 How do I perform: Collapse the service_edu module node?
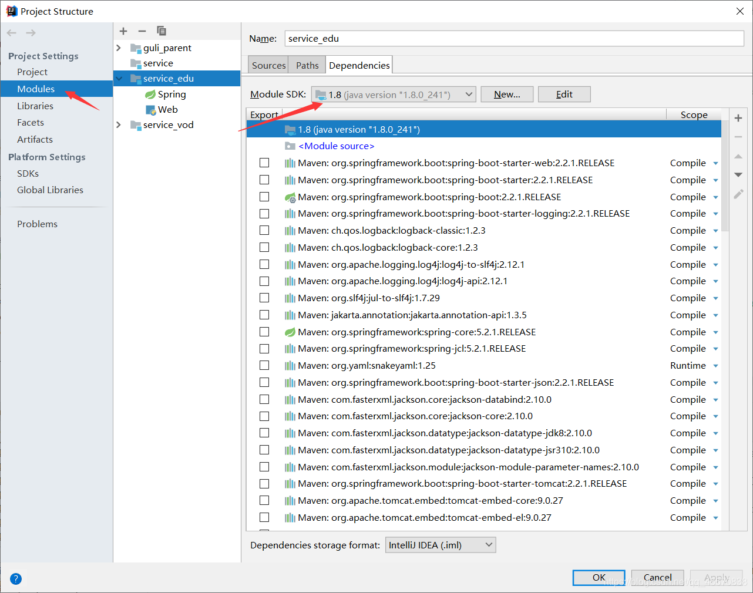(119, 78)
